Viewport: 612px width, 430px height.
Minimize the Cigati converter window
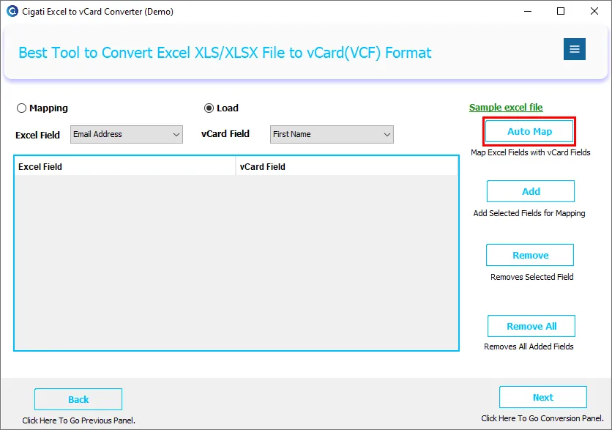coord(528,11)
